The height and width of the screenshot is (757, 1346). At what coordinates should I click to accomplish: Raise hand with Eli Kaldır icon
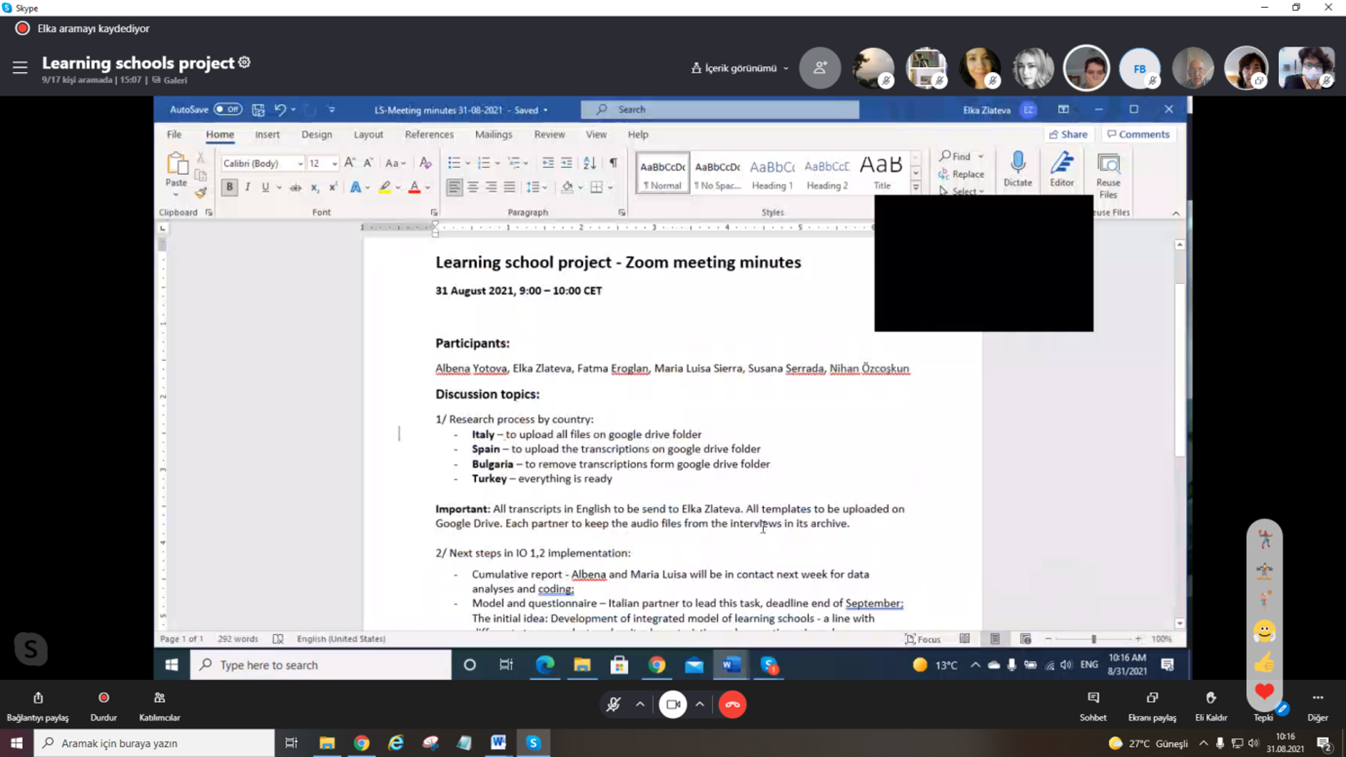coord(1211,698)
